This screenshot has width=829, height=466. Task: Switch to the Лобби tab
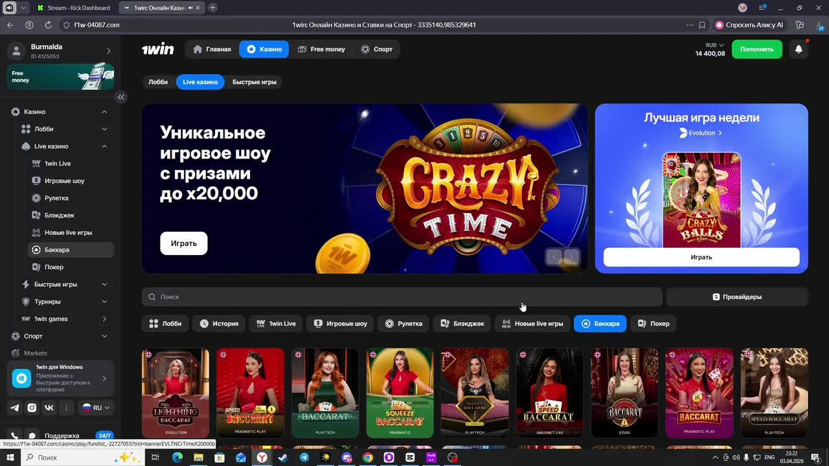coord(158,82)
